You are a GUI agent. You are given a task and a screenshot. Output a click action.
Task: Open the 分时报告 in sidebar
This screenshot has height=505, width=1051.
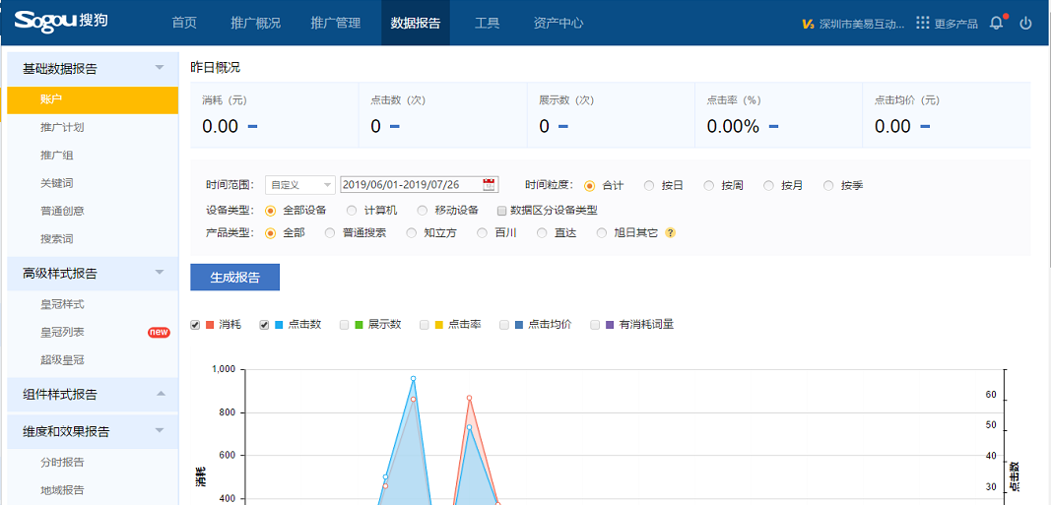(62, 463)
